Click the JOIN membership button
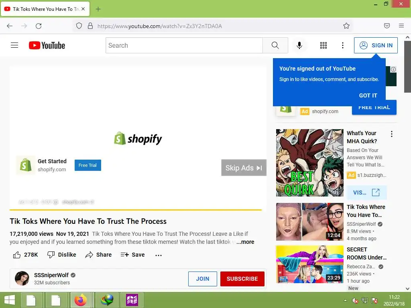The width and height of the screenshot is (411, 308). pos(203,279)
